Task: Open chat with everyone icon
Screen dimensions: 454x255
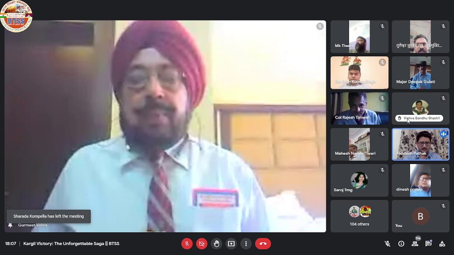Action: 428,244
